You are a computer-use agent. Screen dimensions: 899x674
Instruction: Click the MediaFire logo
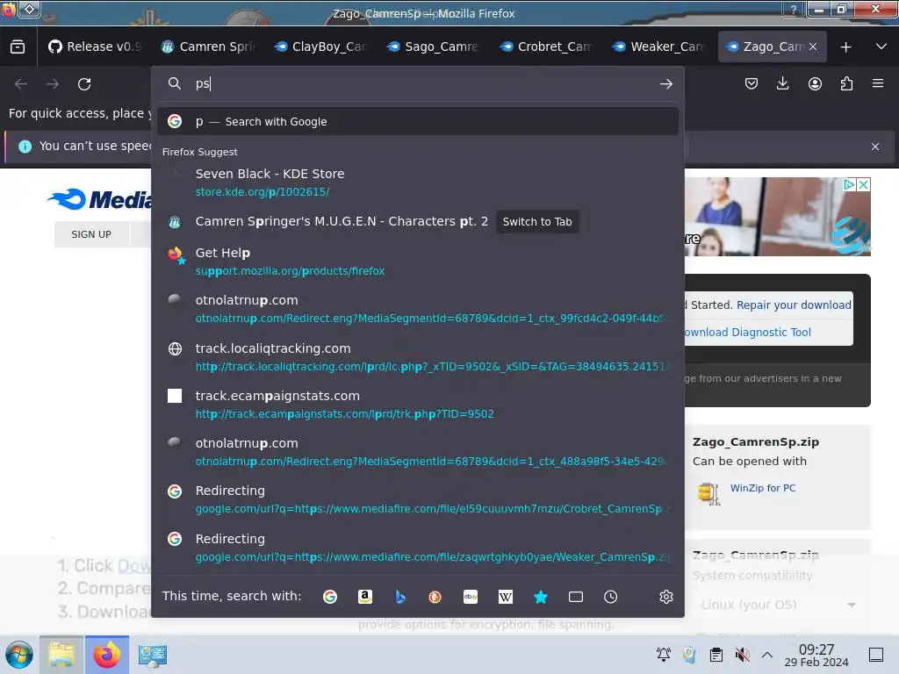click(98, 199)
